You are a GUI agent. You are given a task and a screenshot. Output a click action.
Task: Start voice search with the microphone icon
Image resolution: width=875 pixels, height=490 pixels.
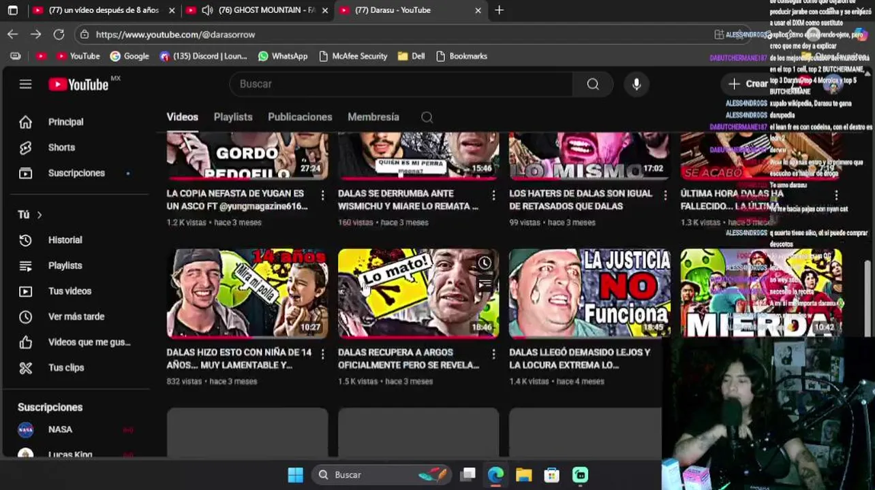point(636,84)
